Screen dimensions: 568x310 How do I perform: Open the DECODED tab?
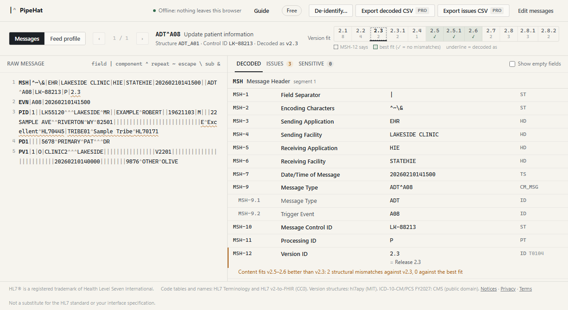248,64
